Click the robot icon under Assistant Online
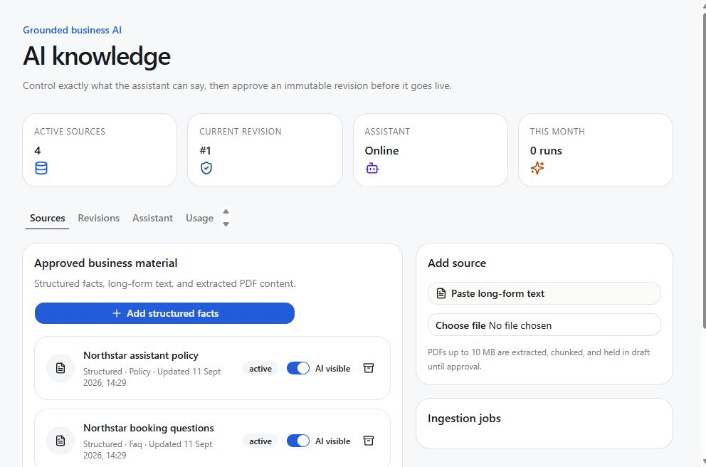Viewport: 706px width, 467px height. (x=372, y=169)
